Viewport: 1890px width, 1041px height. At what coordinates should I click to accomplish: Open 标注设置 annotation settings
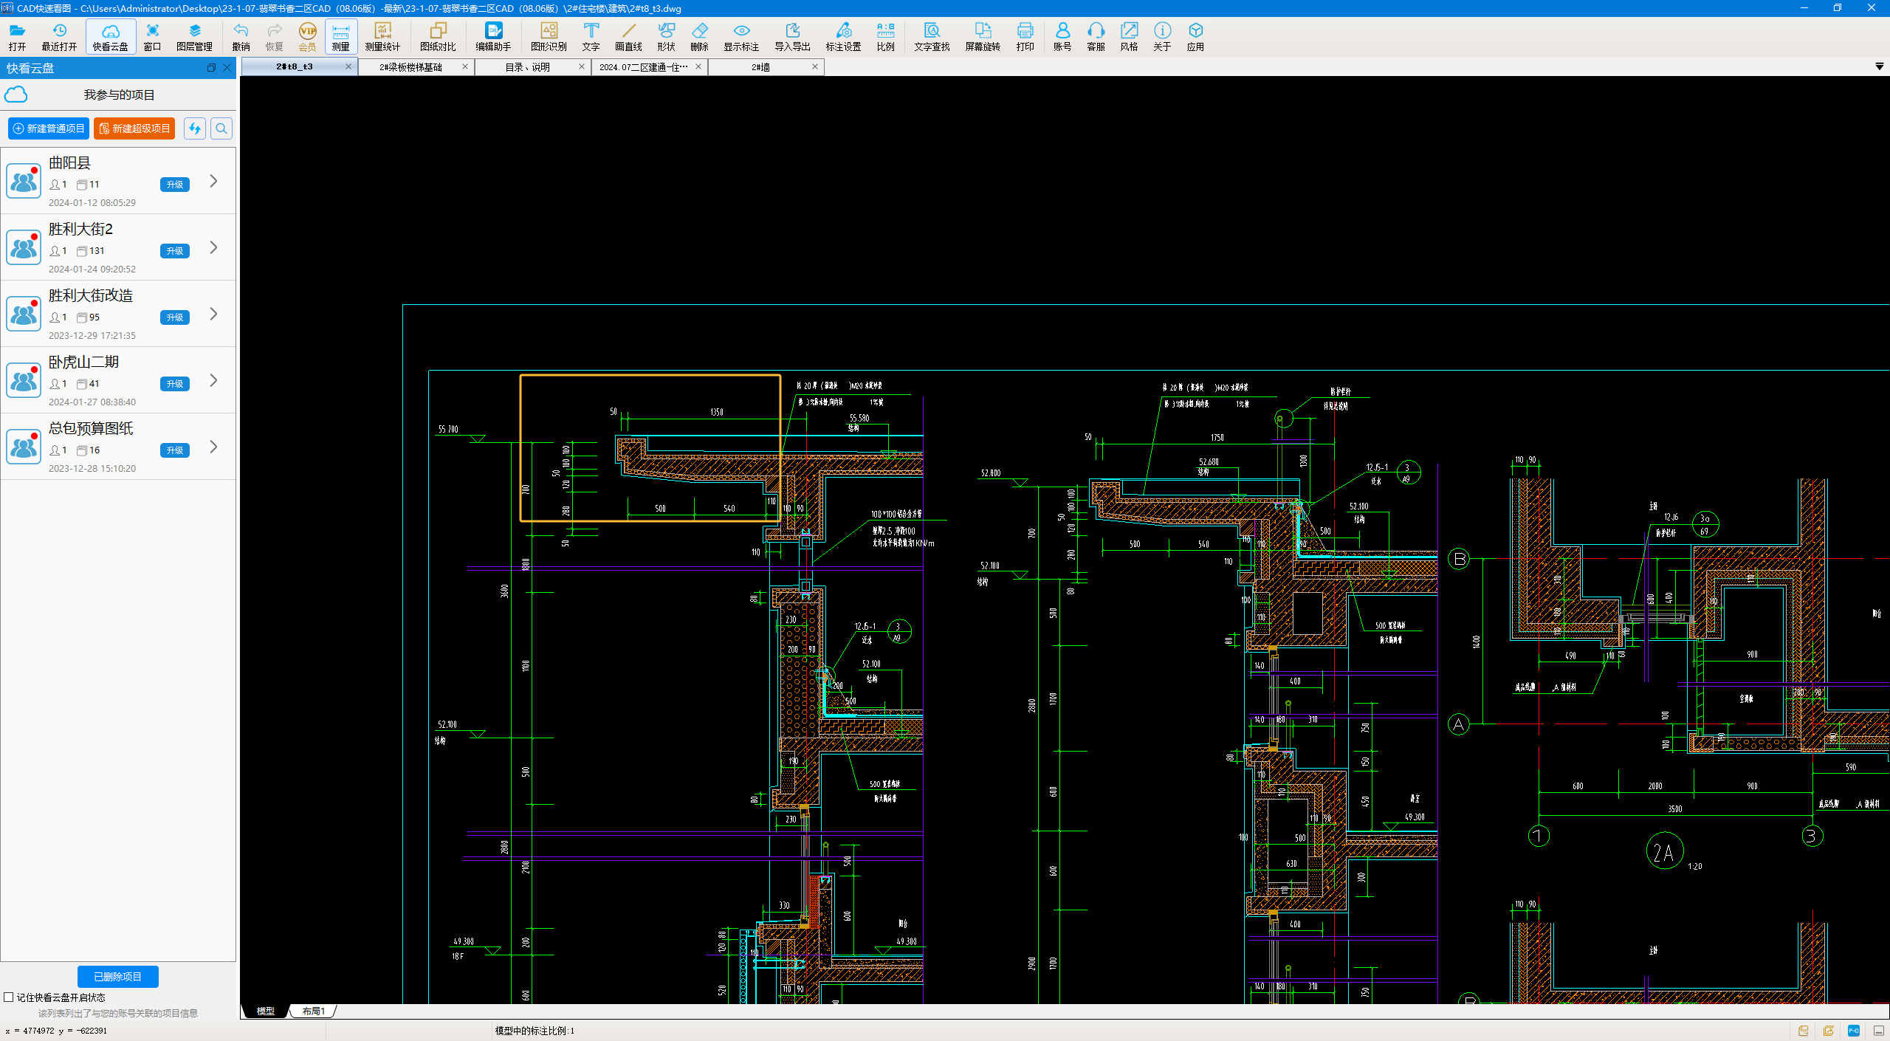tap(843, 36)
